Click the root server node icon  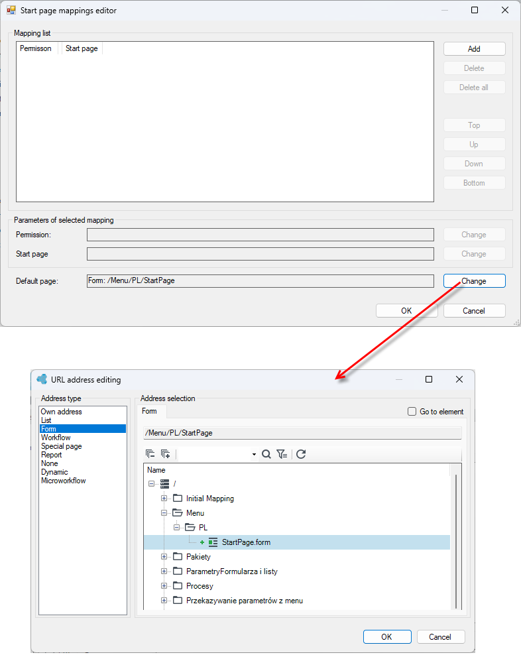[x=164, y=484]
